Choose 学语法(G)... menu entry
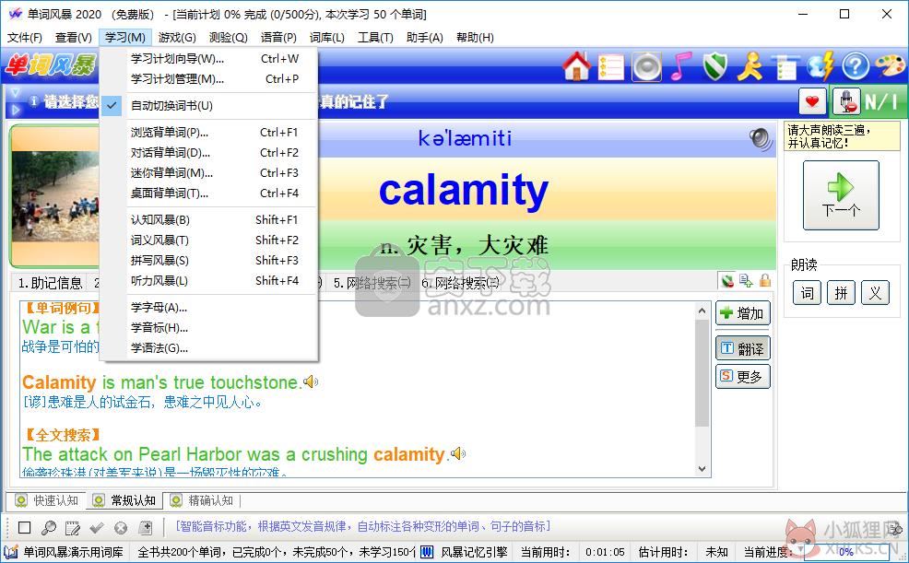The height and width of the screenshot is (563, 909). pos(208,347)
